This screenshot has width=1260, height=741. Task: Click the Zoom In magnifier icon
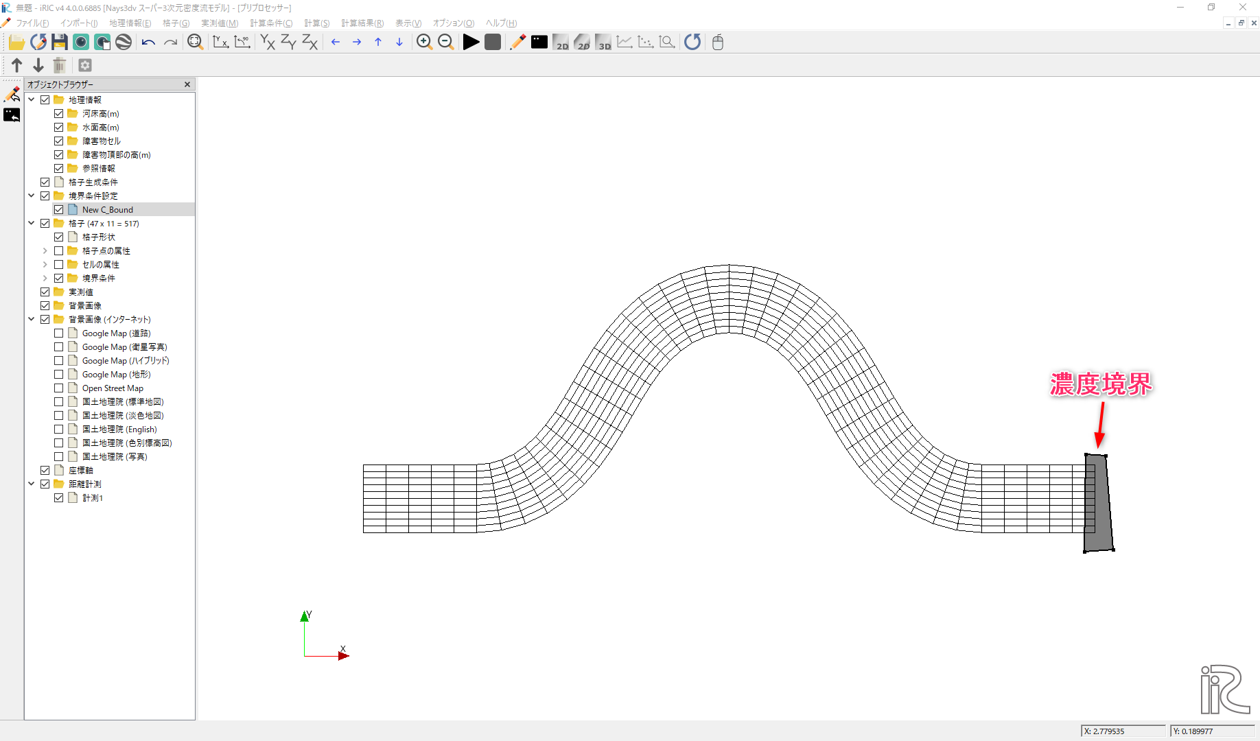(424, 43)
